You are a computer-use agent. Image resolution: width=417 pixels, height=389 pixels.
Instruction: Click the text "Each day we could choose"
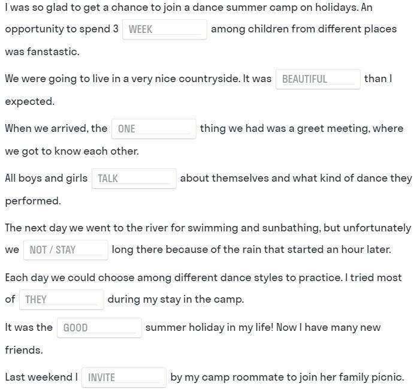(69, 278)
